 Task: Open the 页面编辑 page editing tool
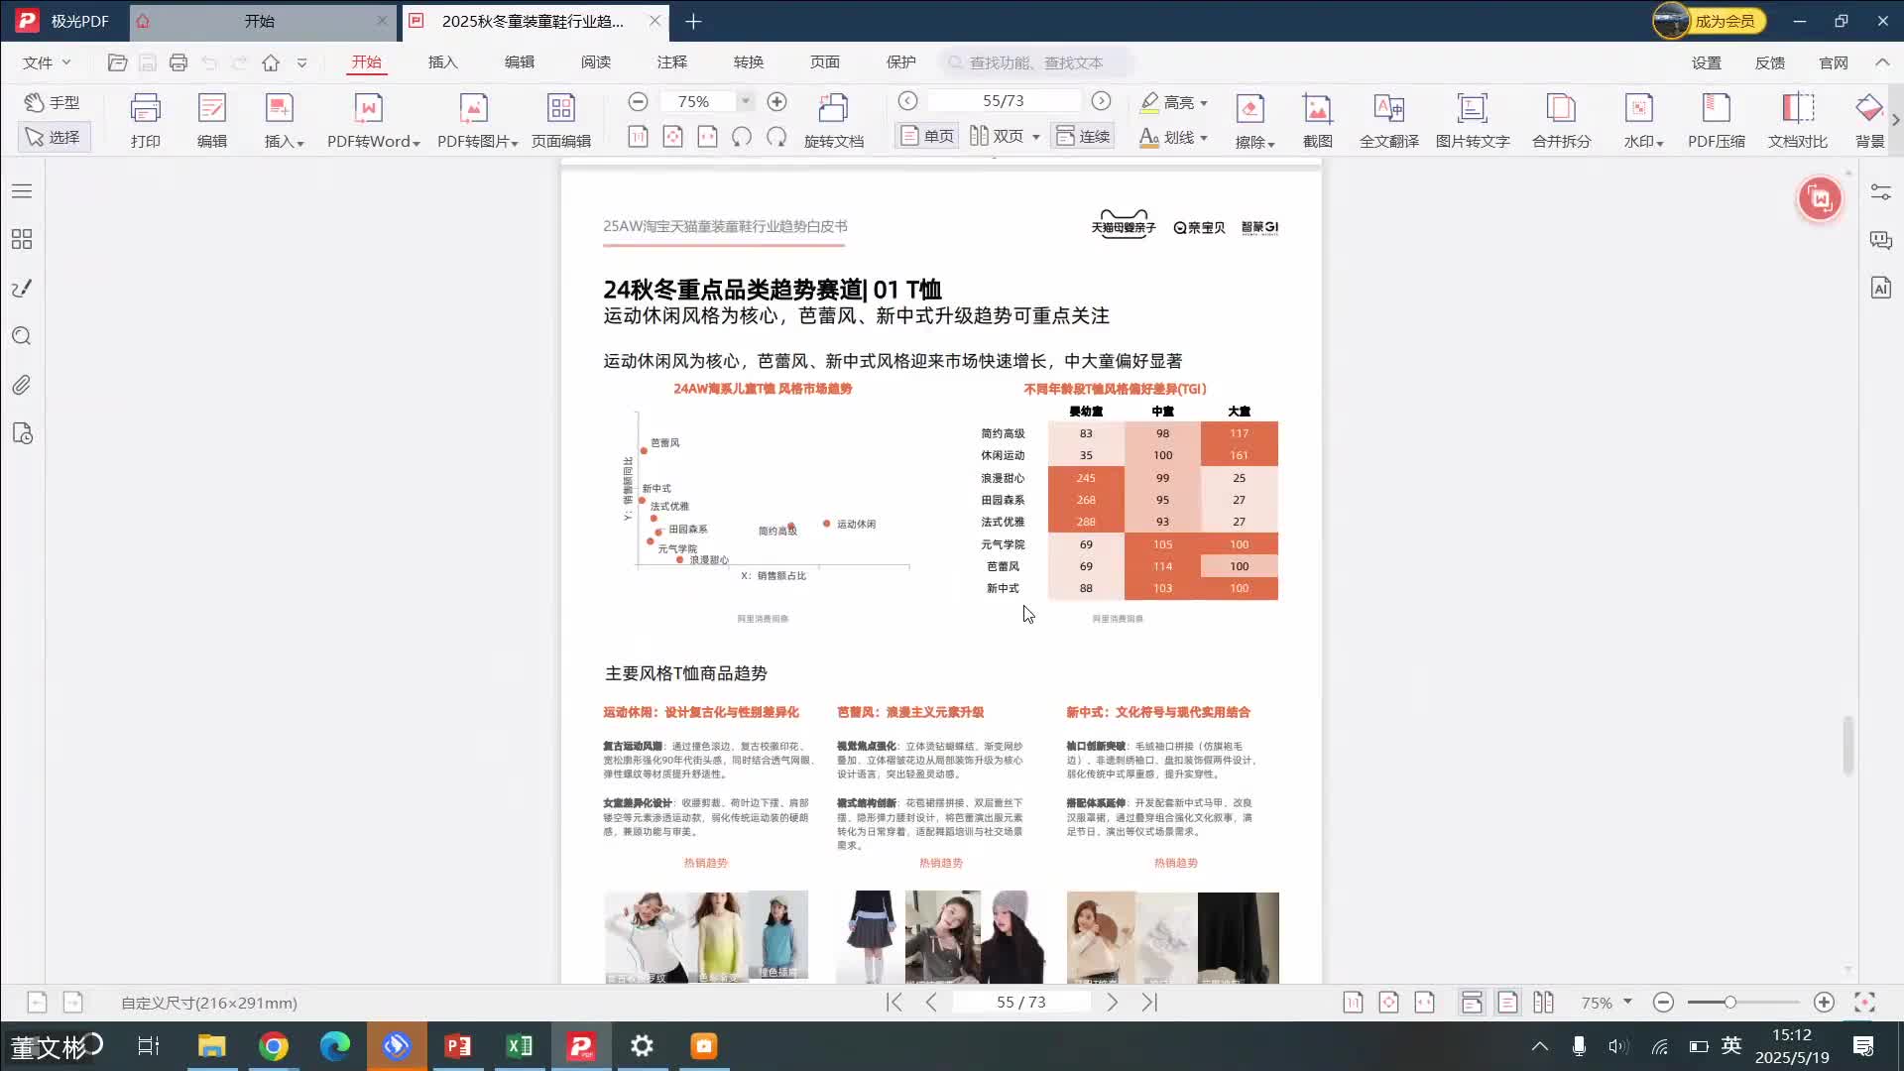(x=562, y=117)
